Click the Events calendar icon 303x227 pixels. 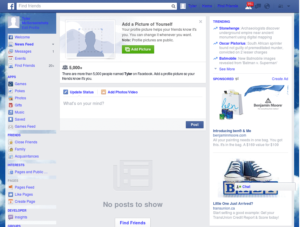pos(11,59)
